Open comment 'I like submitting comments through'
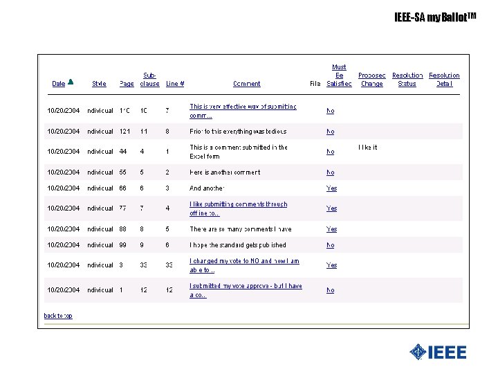498x374 pixels. [238, 208]
